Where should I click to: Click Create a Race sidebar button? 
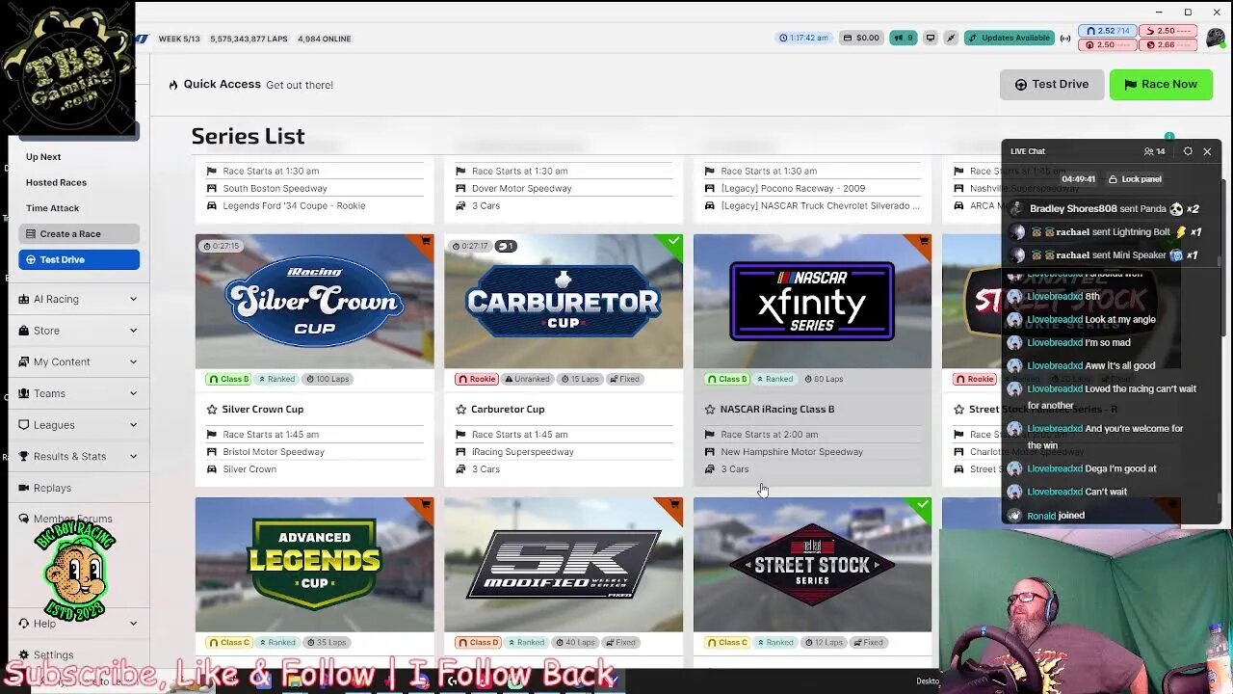(79, 233)
